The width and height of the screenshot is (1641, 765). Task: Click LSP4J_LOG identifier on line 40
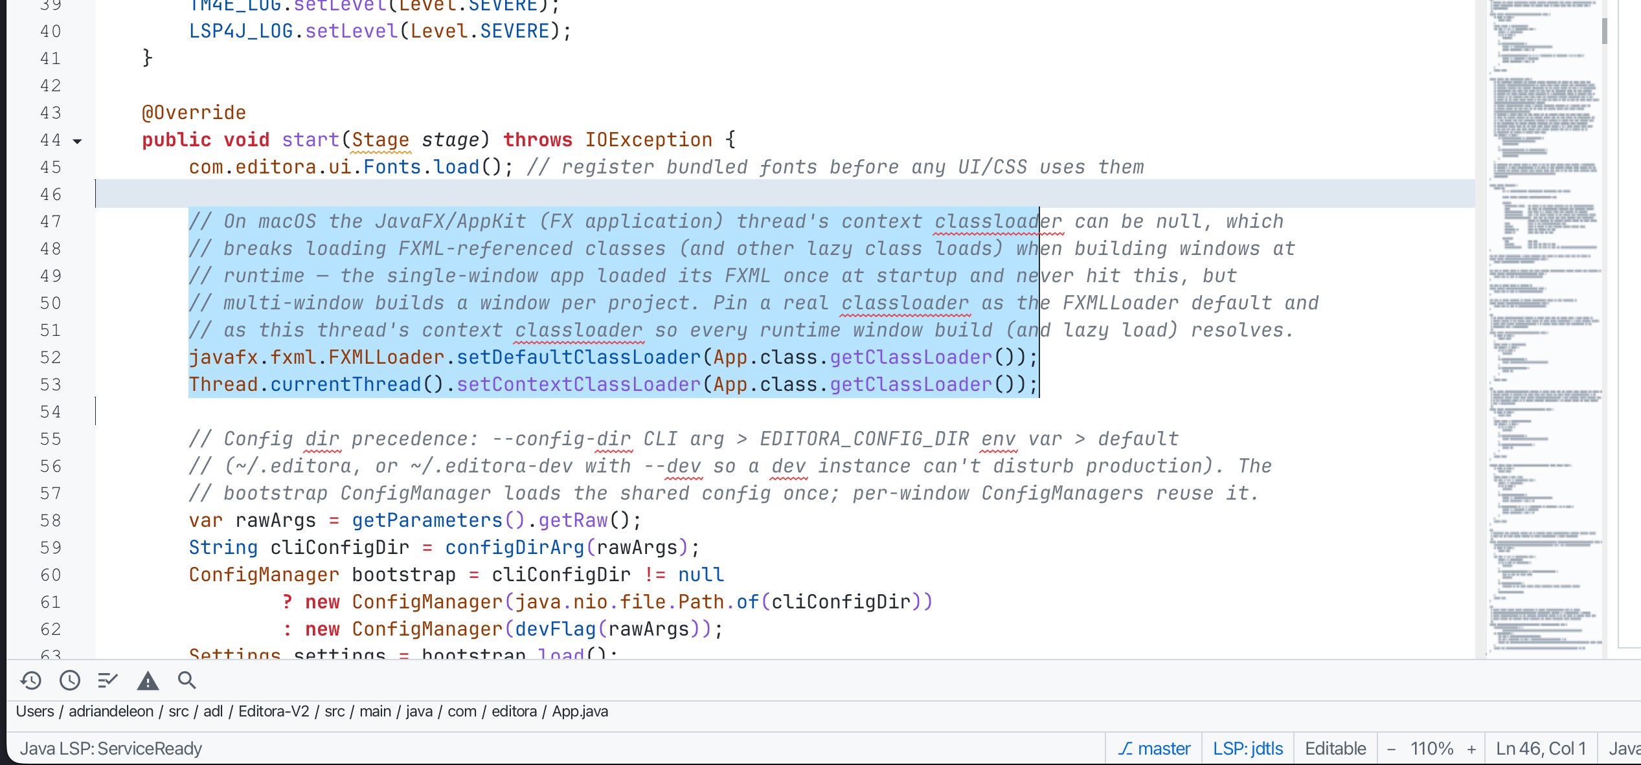coord(241,31)
